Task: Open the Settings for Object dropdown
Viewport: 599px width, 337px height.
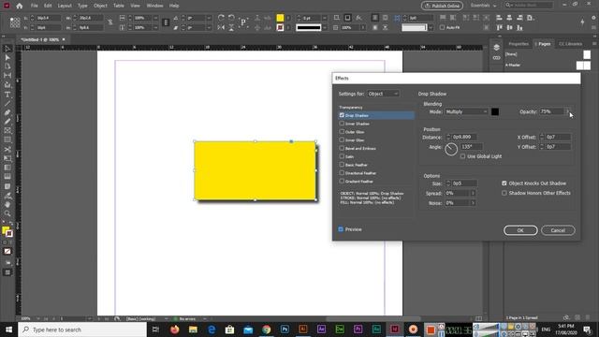Action: click(x=383, y=94)
